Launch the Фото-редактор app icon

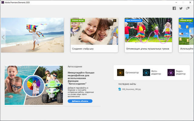[146, 72]
